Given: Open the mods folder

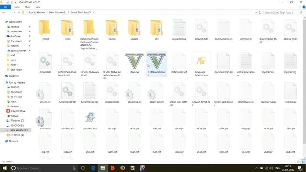Looking at the screenshot, I should tap(67, 28).
